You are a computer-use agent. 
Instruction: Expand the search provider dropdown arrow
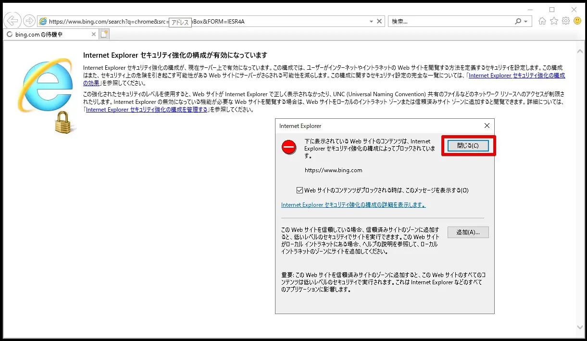(x=525, y=21)
